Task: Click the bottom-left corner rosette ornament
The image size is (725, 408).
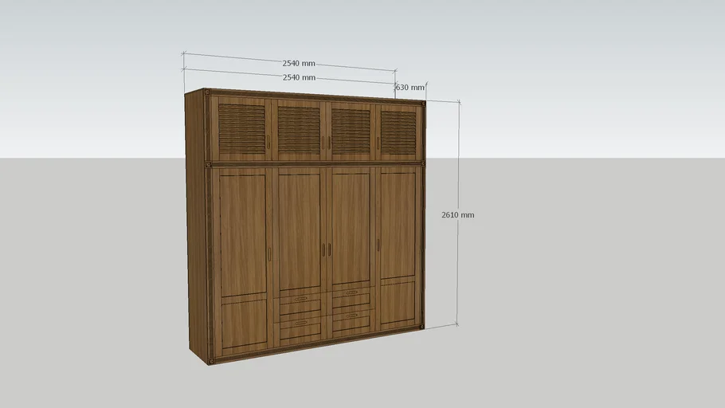Action: pyautogui.click(x=211, y=360)
